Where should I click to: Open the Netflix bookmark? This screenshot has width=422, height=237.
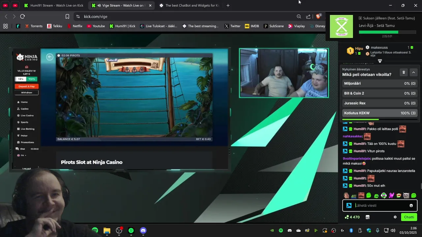point(75,26)
